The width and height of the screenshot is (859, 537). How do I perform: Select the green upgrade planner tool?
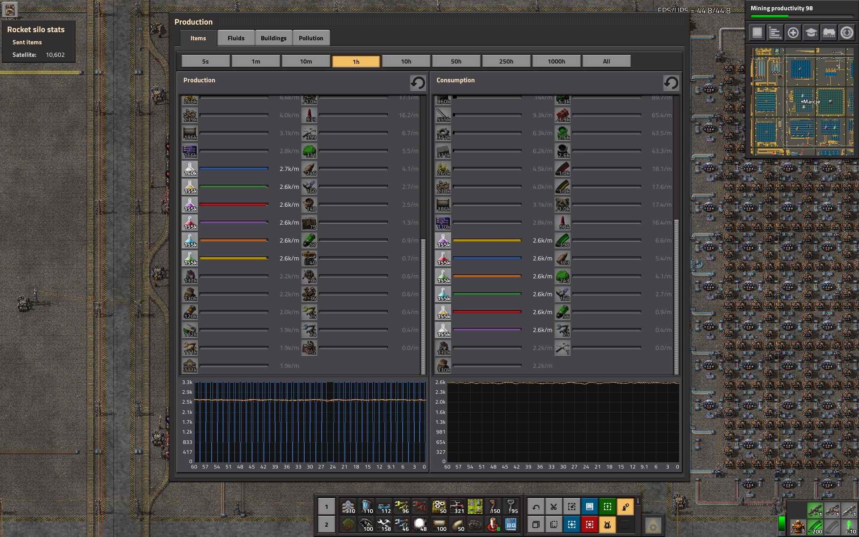607,507
